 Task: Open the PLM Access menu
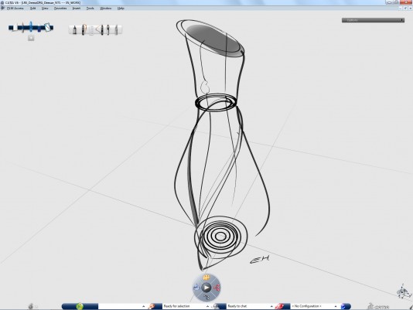15,9
